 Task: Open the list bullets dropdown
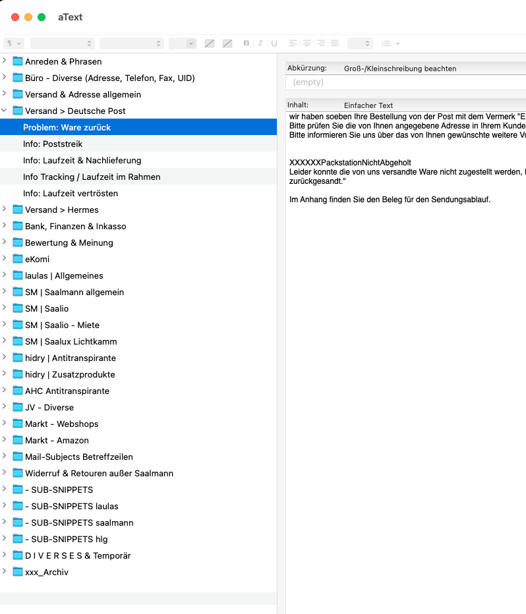coord(390,43)
